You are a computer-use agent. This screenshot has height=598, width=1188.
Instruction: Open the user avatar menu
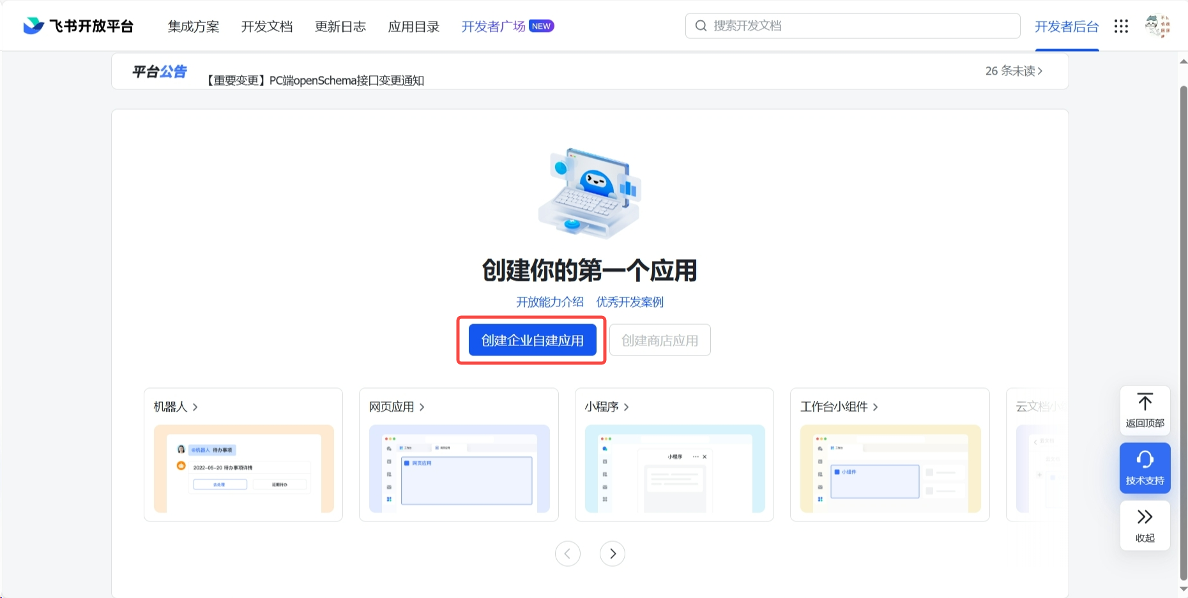(1157, 26)
